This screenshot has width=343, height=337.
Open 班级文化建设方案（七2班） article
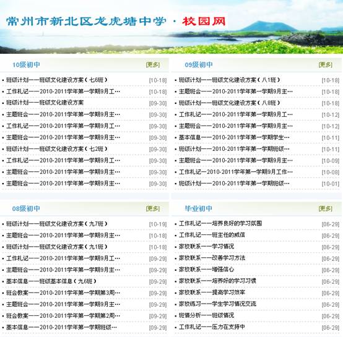click(57, 149)
